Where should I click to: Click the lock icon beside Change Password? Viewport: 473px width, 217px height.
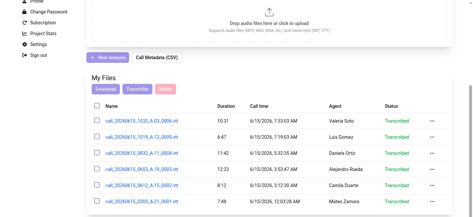tap(24, 12)
